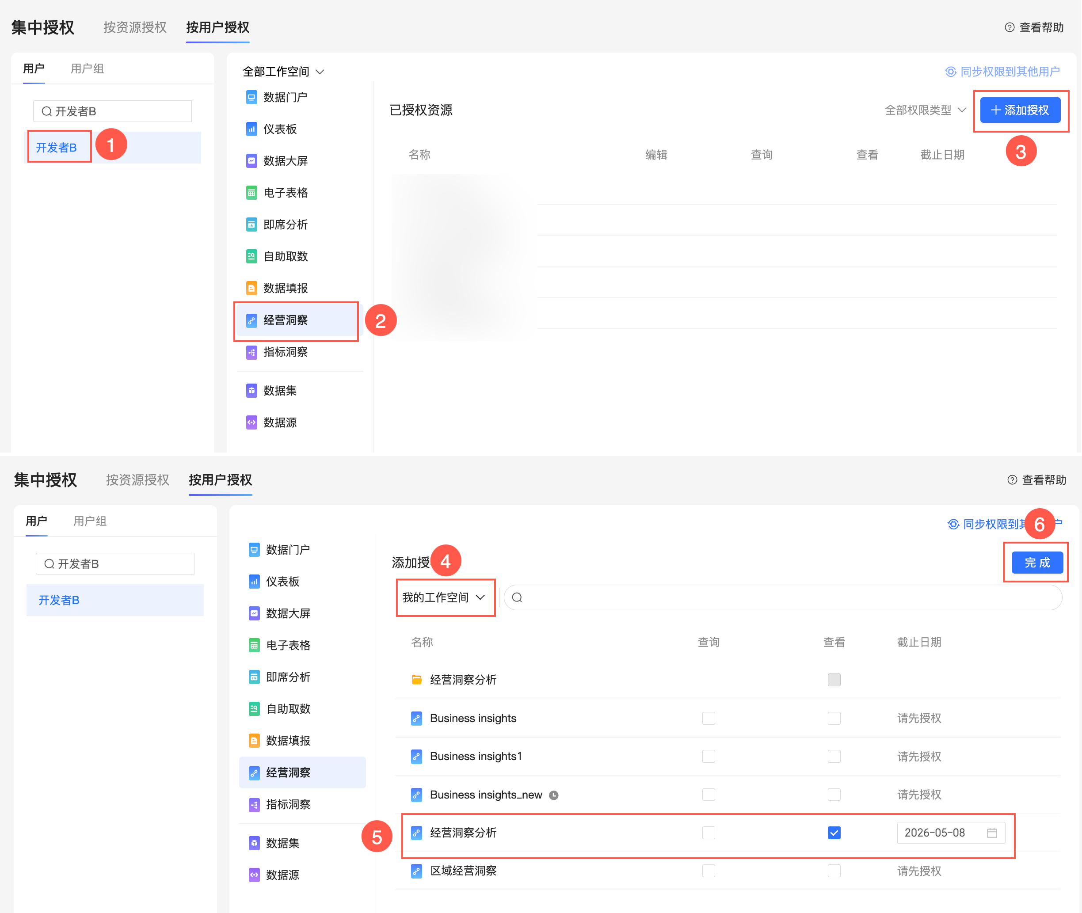The image size is (1082, 913).
Task: Click the clock icon beside Business insights_new
Action: [553, 795]
